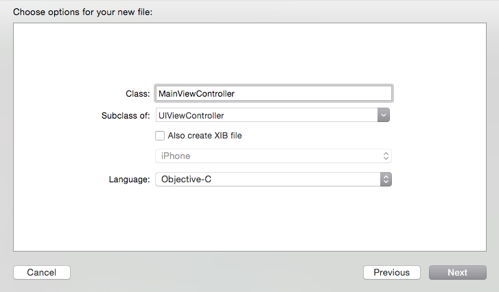Click the iPhone popup's up-down chevron icon
Viewport: 499px width, 292px height.
point(386,156)
